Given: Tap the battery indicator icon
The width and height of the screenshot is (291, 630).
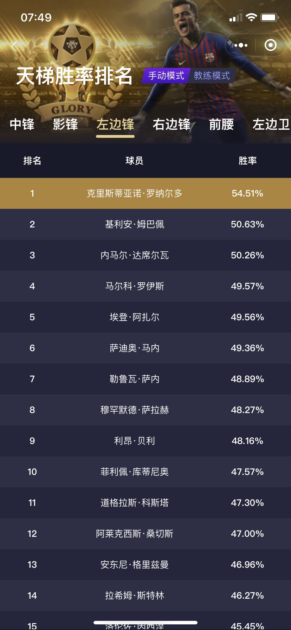Looking at the screenshot, I should point(270,17).
